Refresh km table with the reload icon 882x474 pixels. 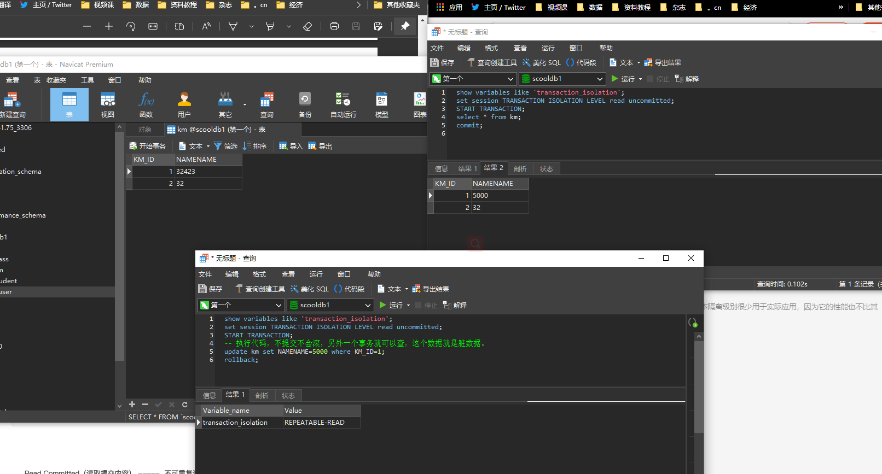[185, 405]
